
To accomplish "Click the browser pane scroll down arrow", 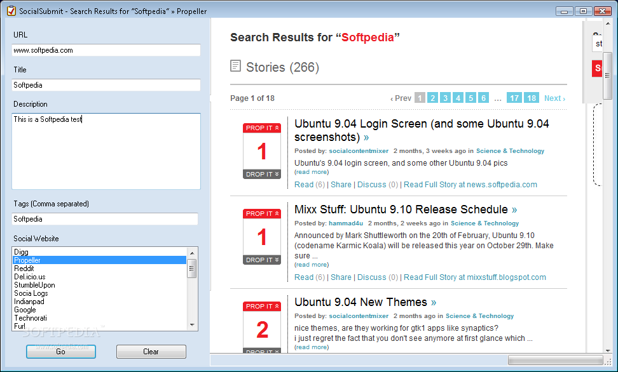I will click(607, 350).
